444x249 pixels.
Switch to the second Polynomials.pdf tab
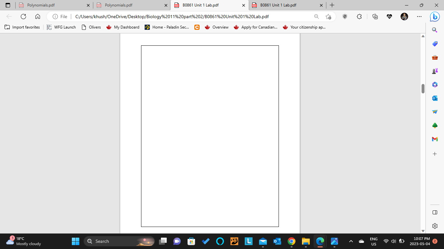(x=131, y=5)
